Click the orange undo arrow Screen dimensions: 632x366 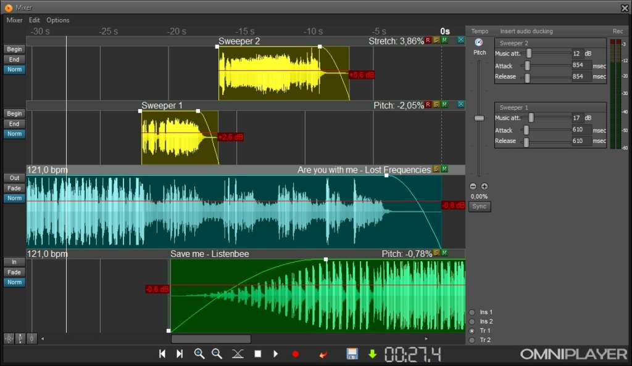pyautogui.click(x=323, y=354)
